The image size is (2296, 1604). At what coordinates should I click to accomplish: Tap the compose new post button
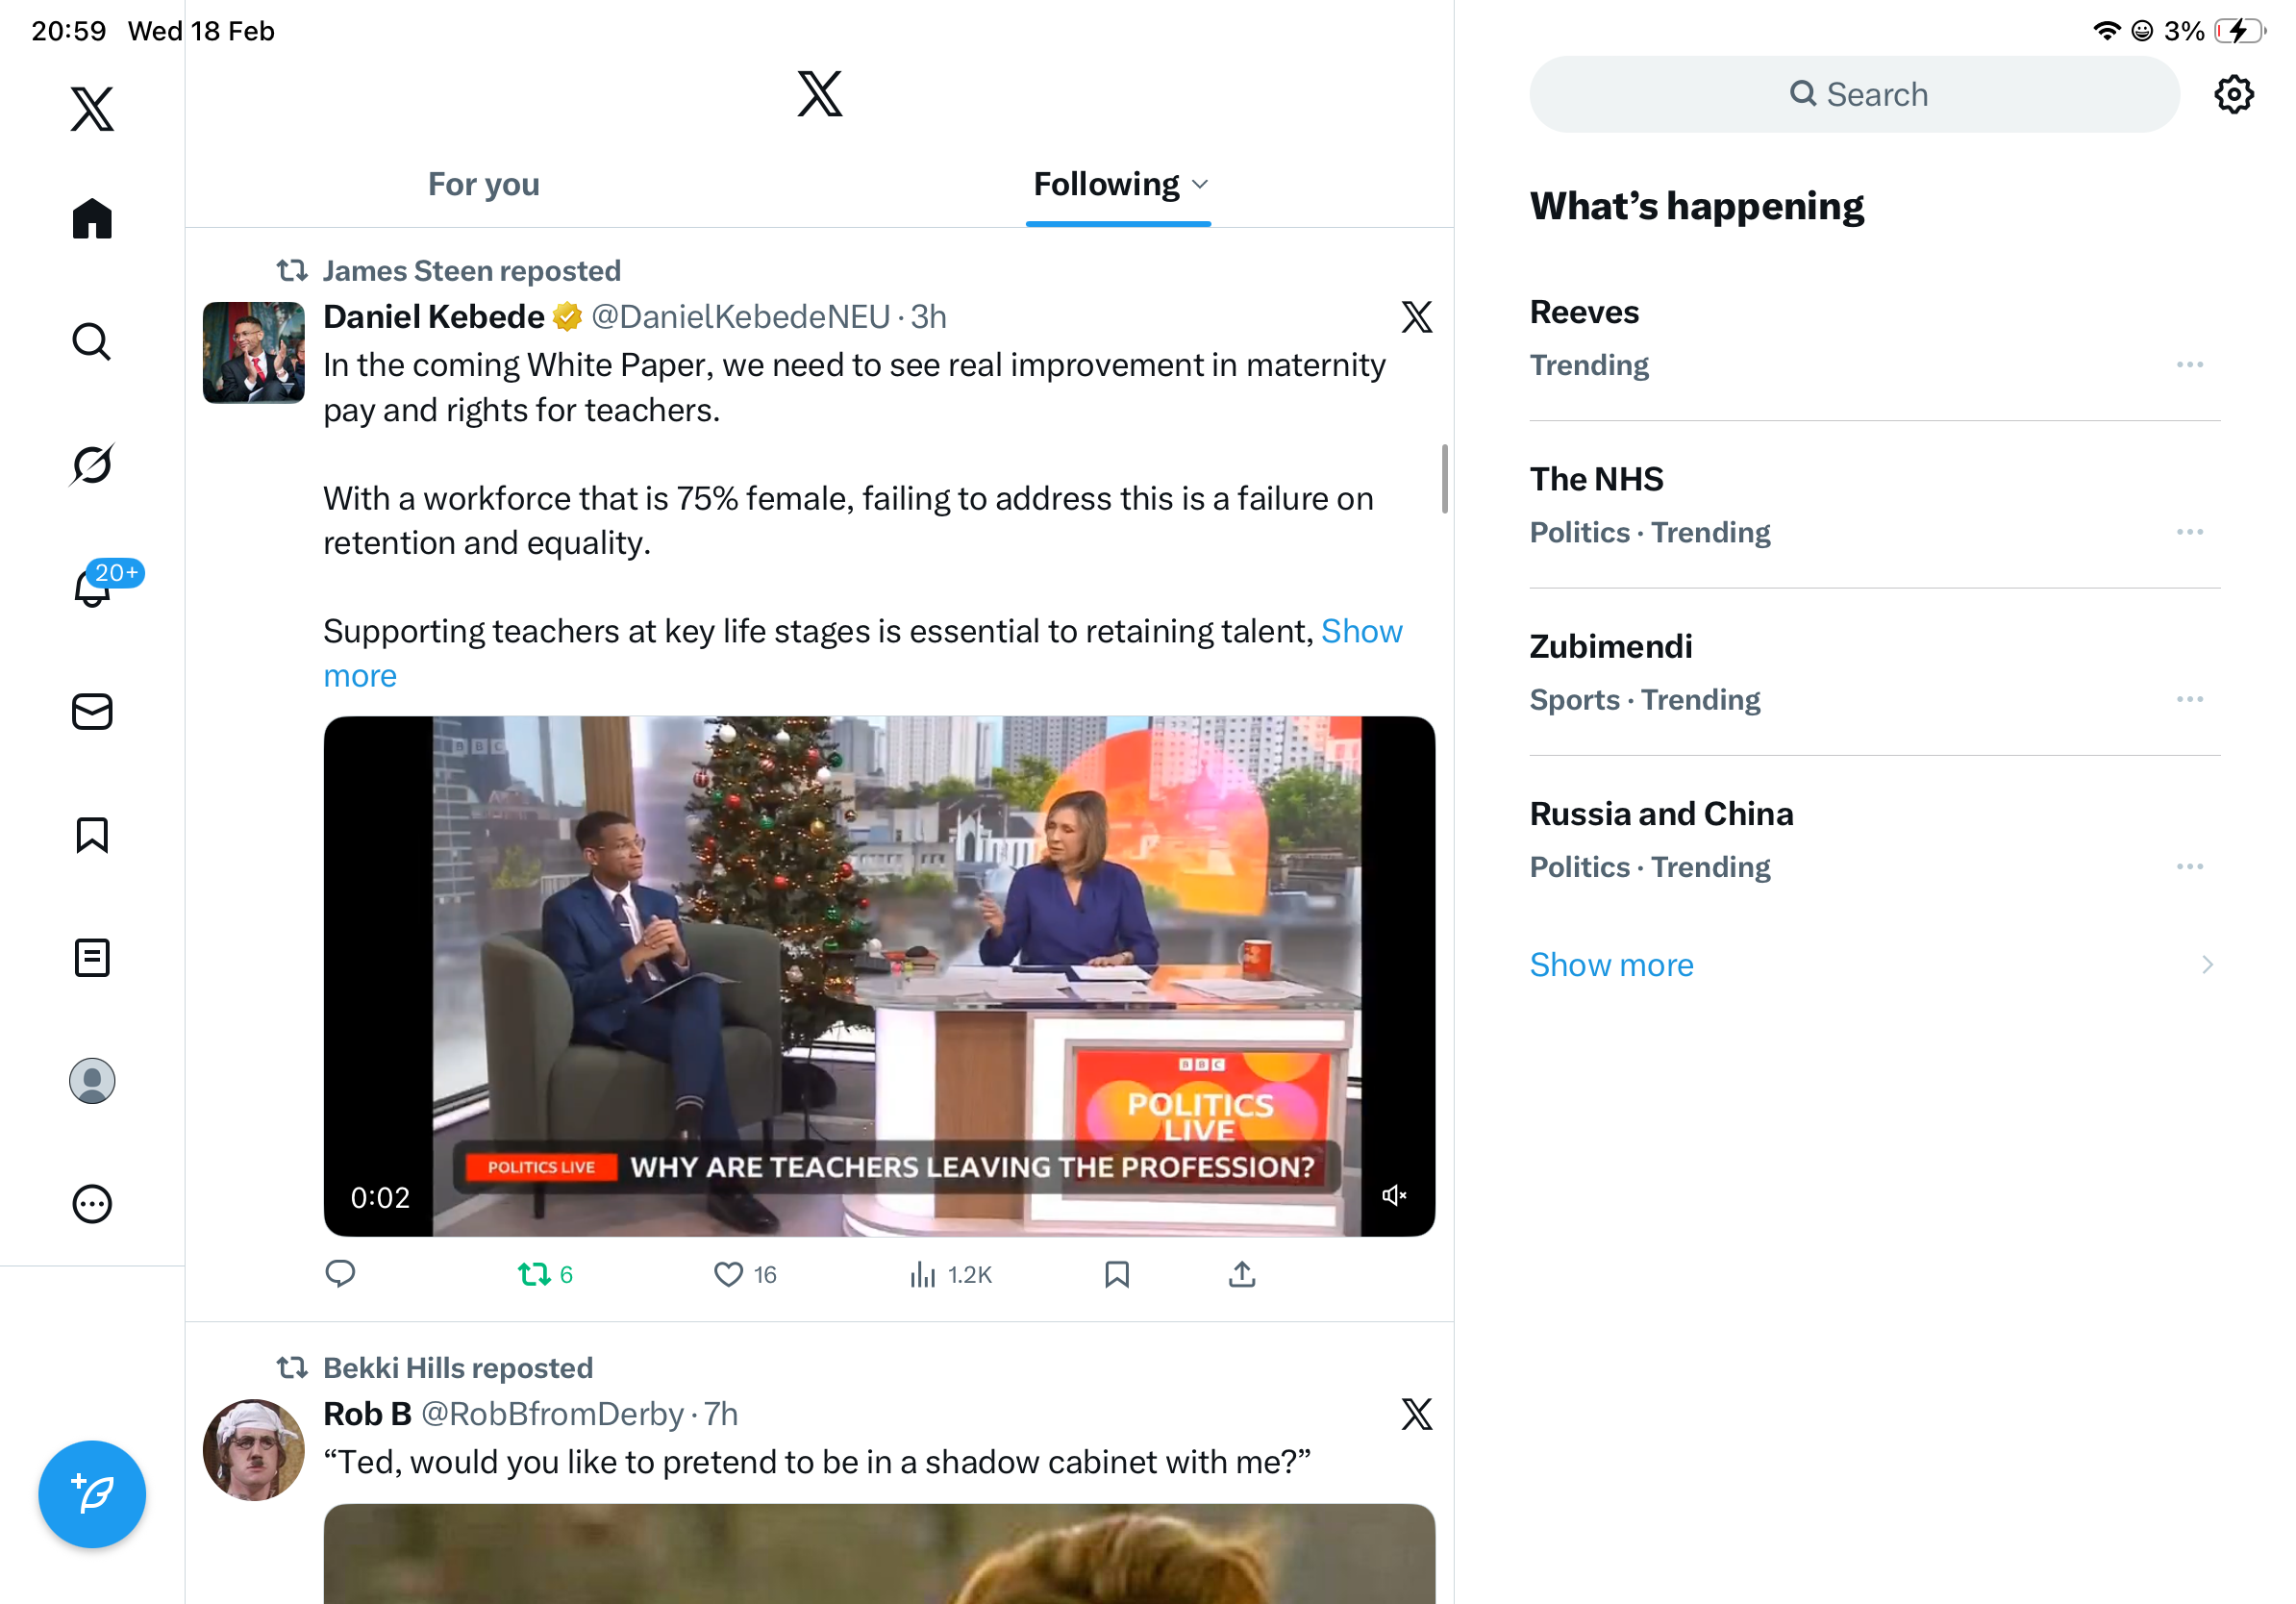pos(92,1494)
